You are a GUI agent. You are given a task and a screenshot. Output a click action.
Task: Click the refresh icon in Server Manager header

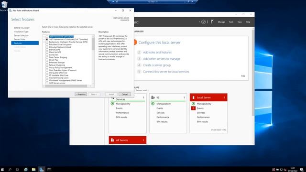pos(203,22)
